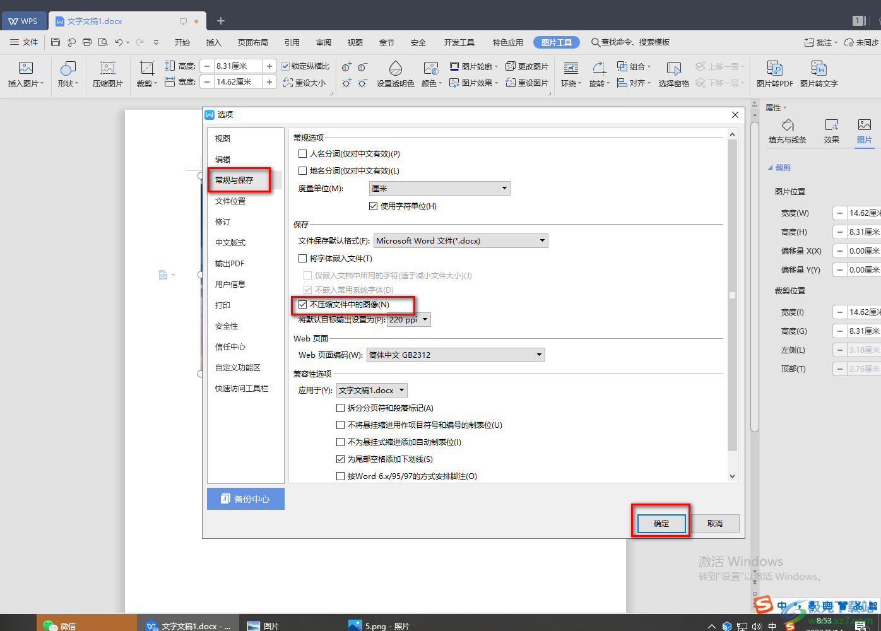
Task: Click the Print Preview icon
Action: click(x=103, y=42)
